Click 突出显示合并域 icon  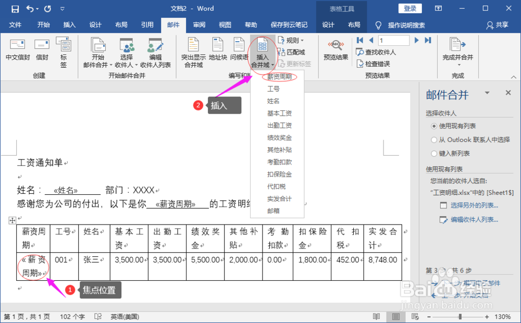pos(193,53)
